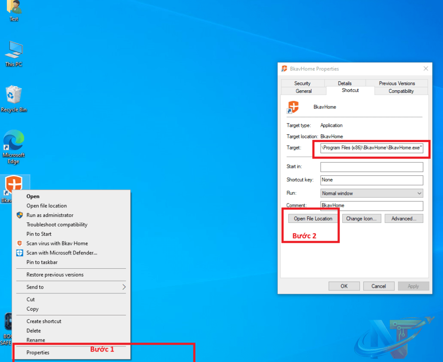The image size is (443, 362).
Task: Click the Shortcut key field showing None
Action: [x=372, y=180]
